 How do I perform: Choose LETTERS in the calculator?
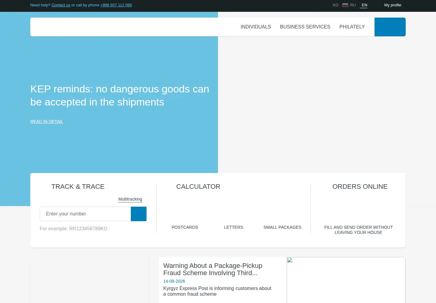(233, 227)
